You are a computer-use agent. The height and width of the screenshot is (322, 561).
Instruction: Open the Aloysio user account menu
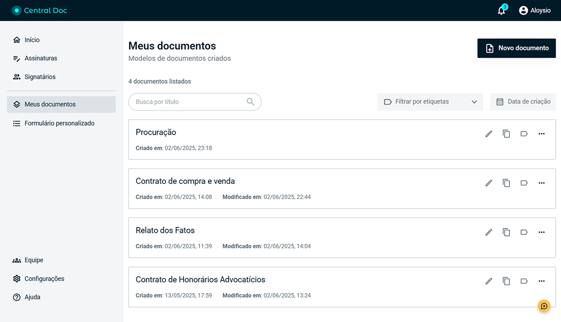point(535,11)
